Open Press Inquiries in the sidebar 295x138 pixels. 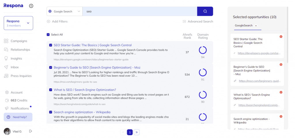[x=21, y=76]
